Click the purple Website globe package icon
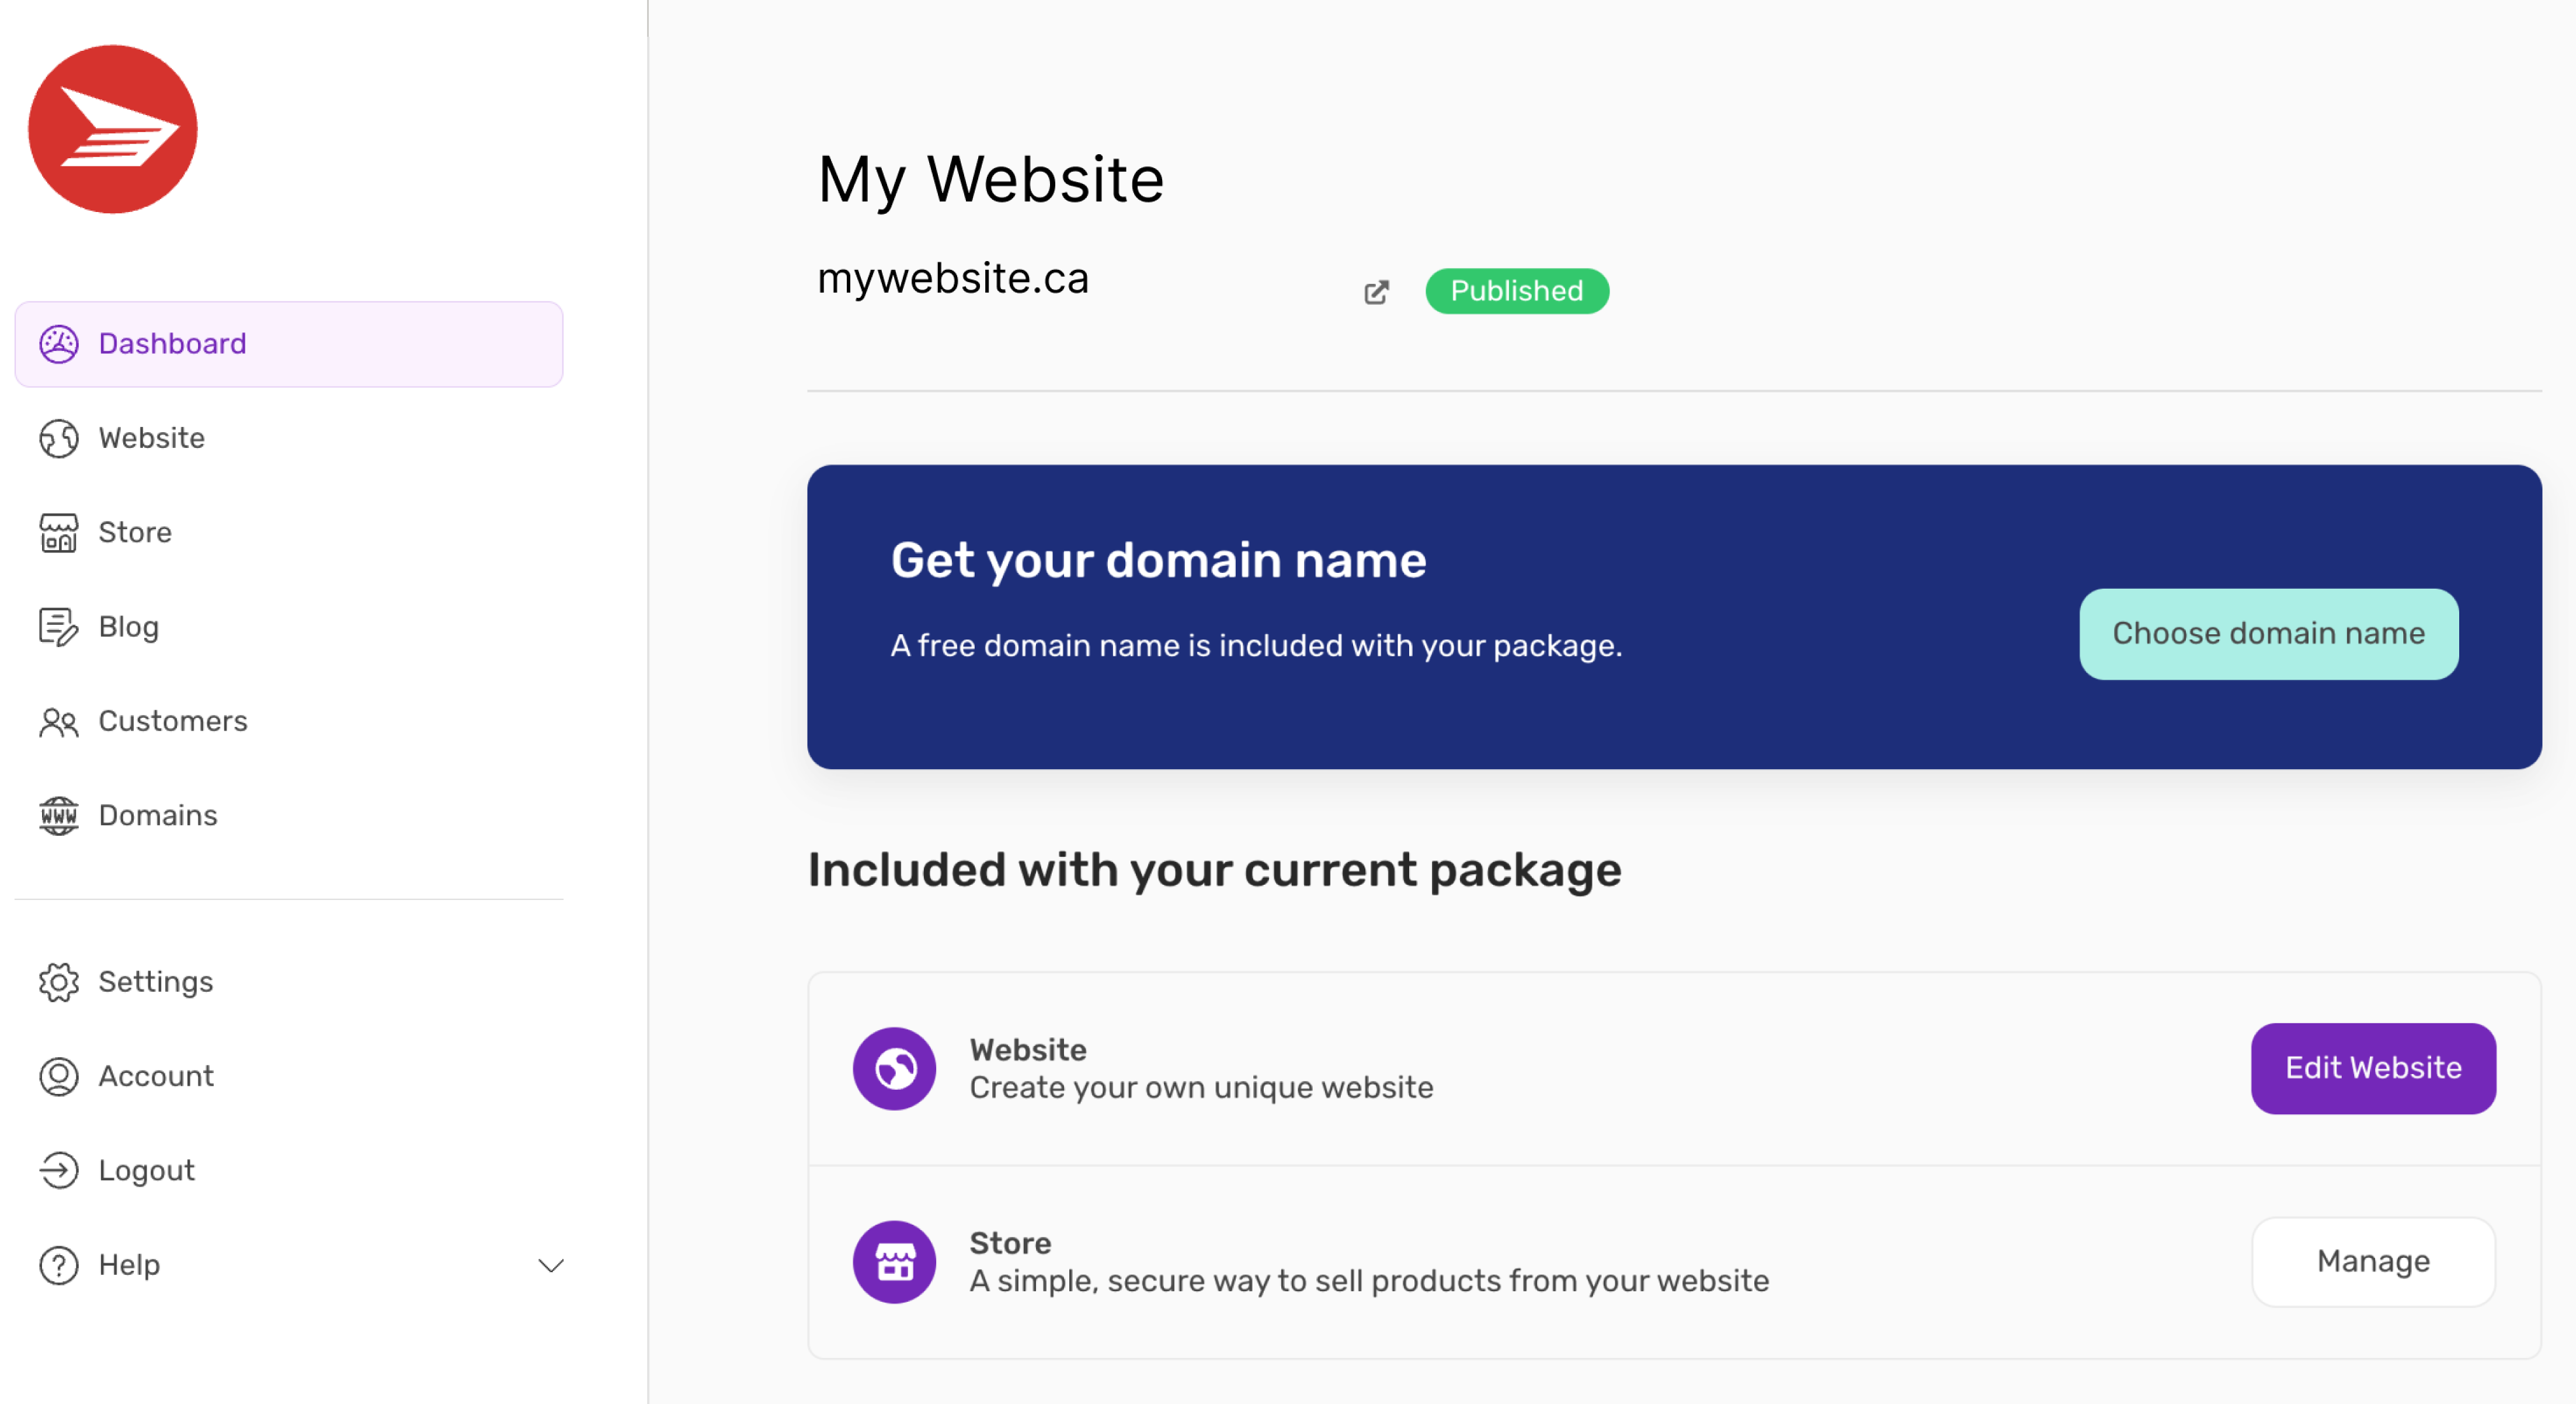Screen dimensions: 2576x1404 point(894,1068)
